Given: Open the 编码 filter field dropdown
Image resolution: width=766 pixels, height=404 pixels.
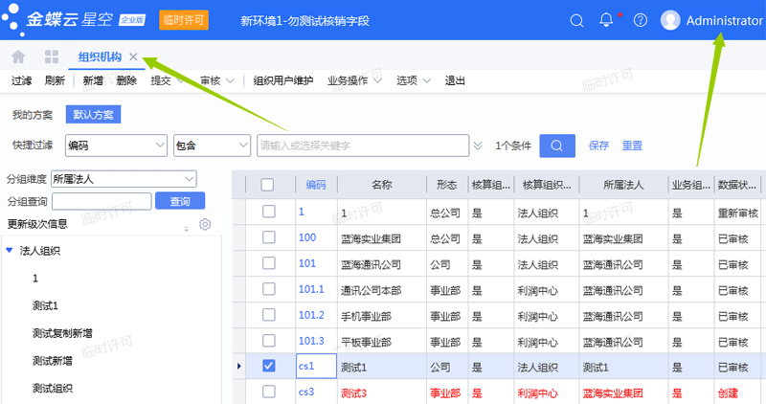Looking at the screenshot, I should [x=116, y=146].
